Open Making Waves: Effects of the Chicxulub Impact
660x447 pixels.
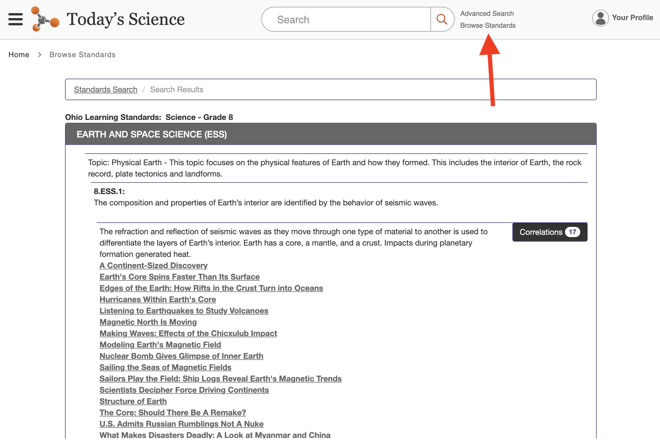(x=188, y=333)
